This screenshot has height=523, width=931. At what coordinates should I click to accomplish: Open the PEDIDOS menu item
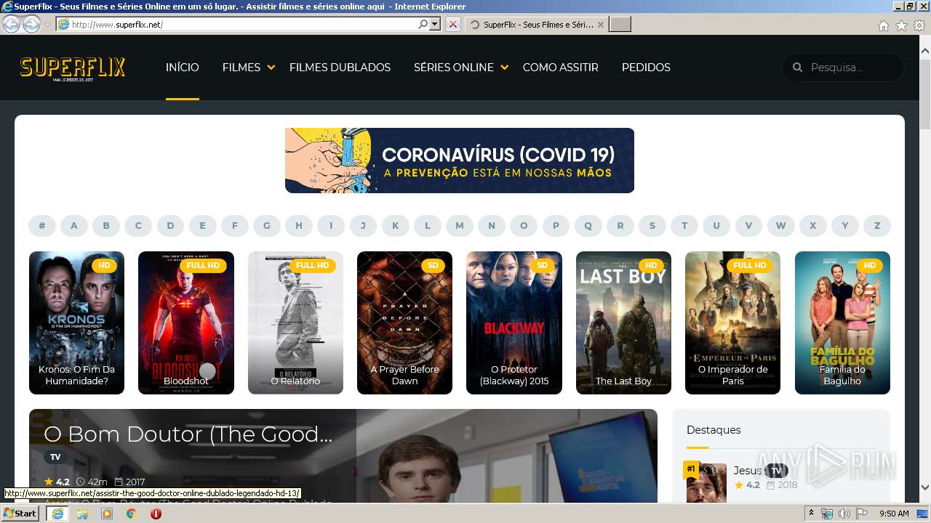pyautogui.click(x=646, y=68)
